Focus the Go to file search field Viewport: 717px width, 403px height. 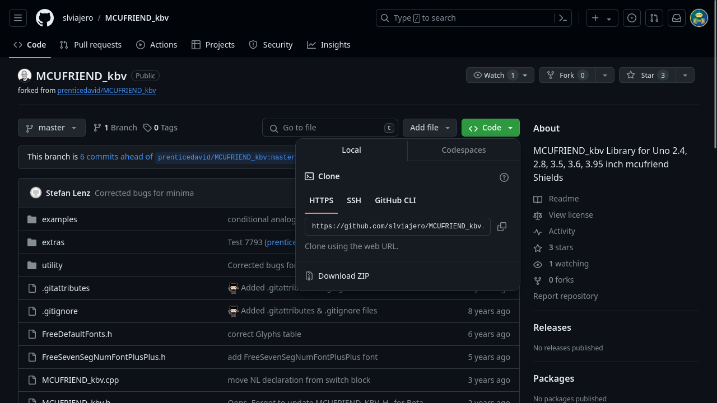[x=330, y=128]
